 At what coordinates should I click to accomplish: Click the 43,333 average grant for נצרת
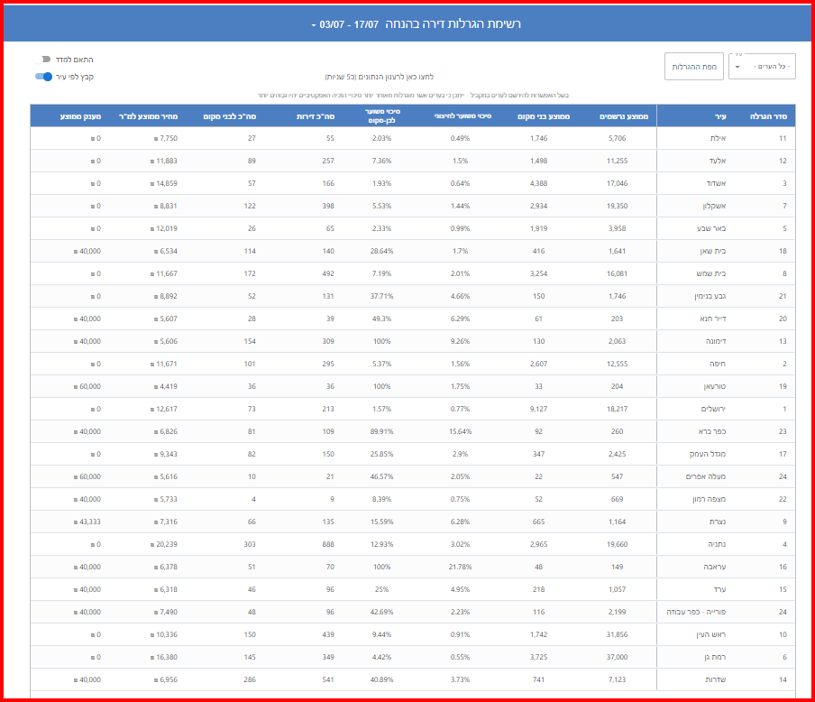[x=87, y=522]
